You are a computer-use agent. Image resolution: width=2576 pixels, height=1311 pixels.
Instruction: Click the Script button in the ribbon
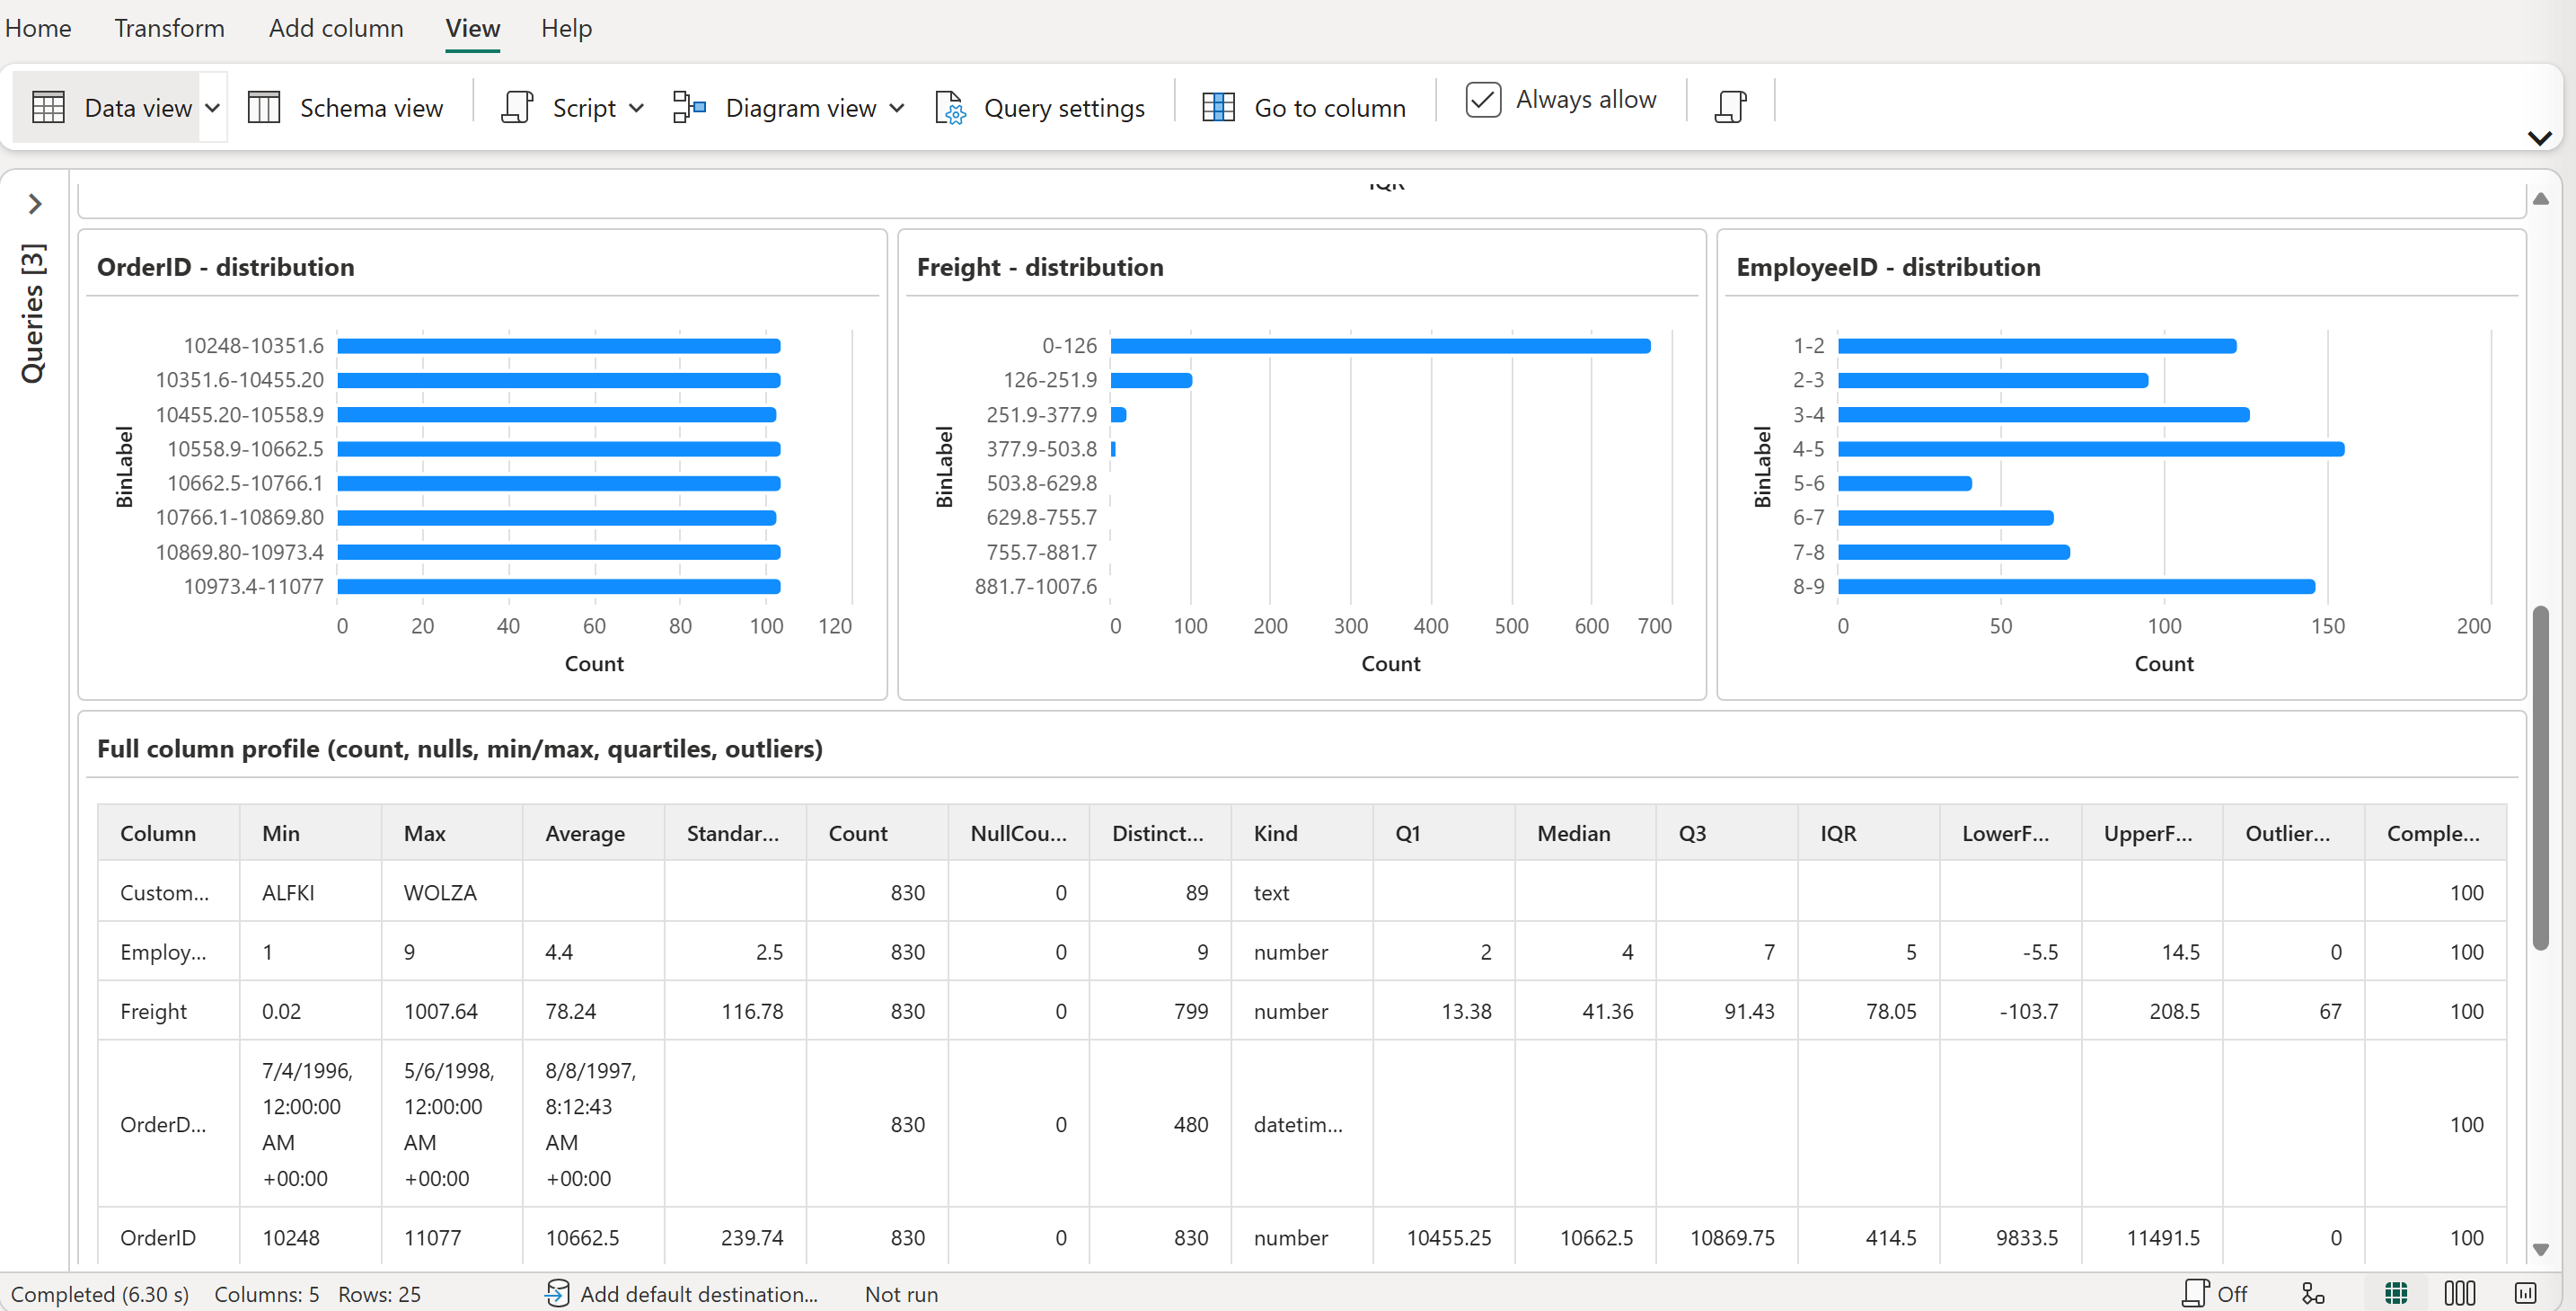[558, 107]
